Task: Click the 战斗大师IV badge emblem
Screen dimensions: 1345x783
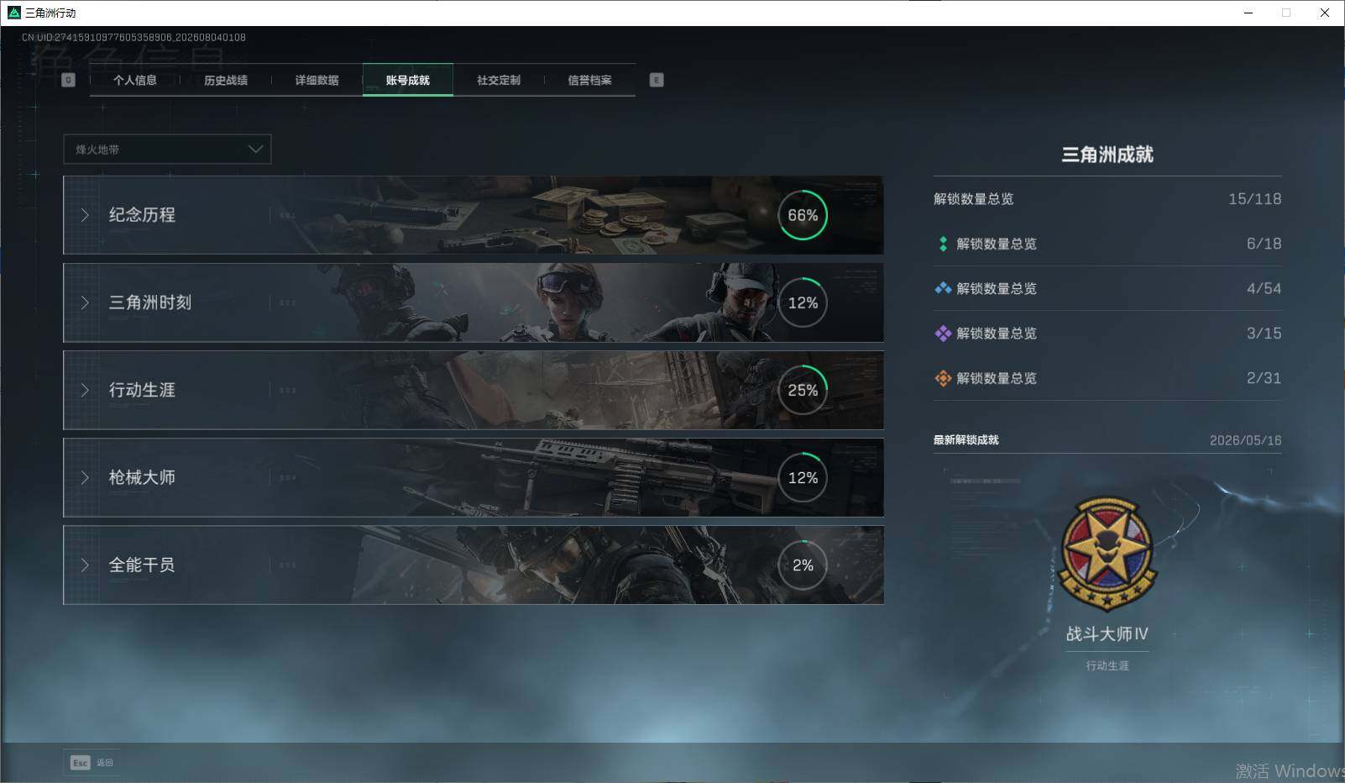Action: point(1108,555)
